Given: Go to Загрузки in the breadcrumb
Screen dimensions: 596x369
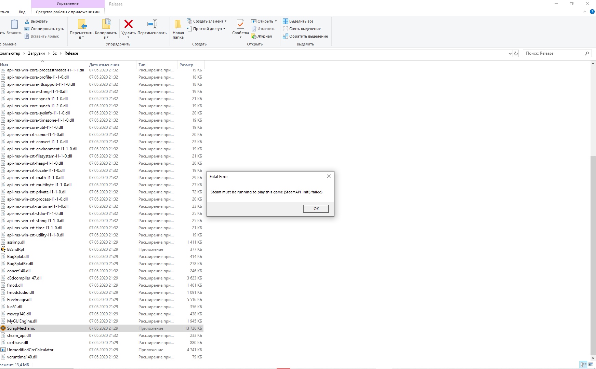Looking at the screenshot, I should click(36, 53).
